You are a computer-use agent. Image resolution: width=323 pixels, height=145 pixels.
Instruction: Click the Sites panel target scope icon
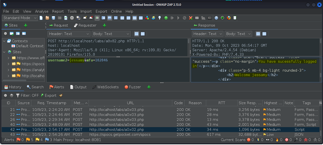(x=5, y=33)
